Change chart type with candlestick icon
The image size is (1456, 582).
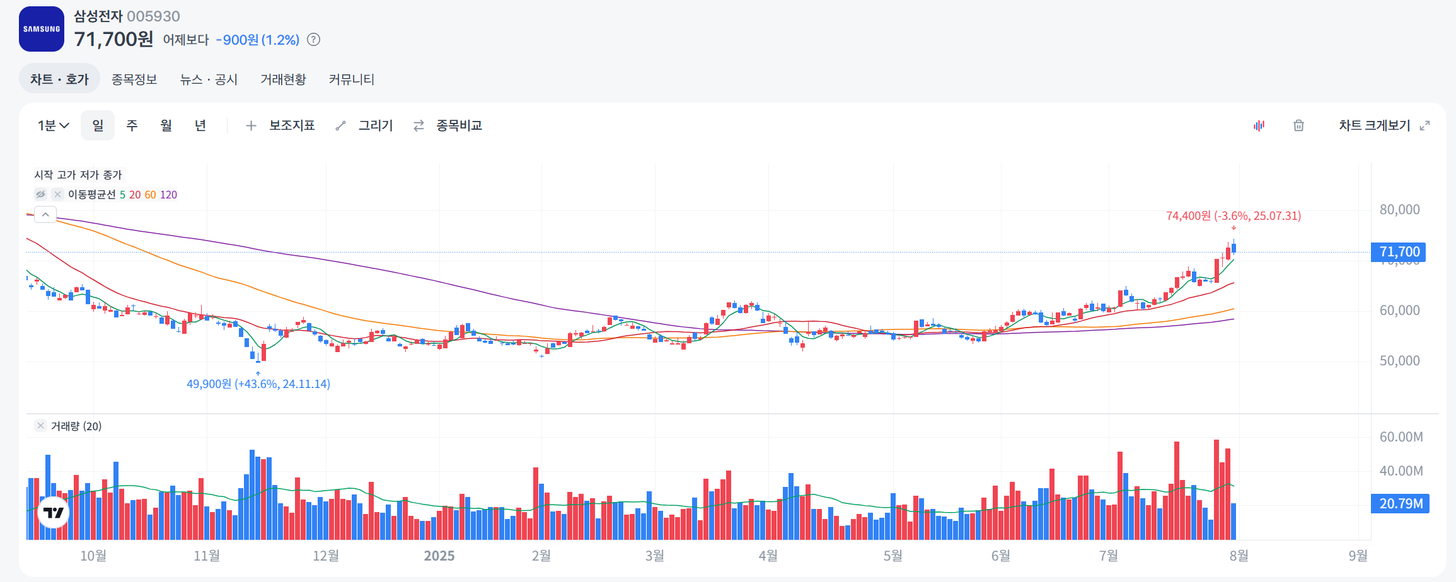pyautogui.click(x=1259, y=126)
